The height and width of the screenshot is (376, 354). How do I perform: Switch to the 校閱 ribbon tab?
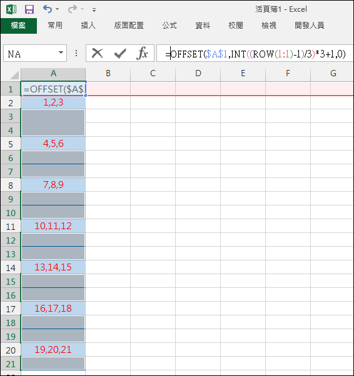tap(236, 26)
